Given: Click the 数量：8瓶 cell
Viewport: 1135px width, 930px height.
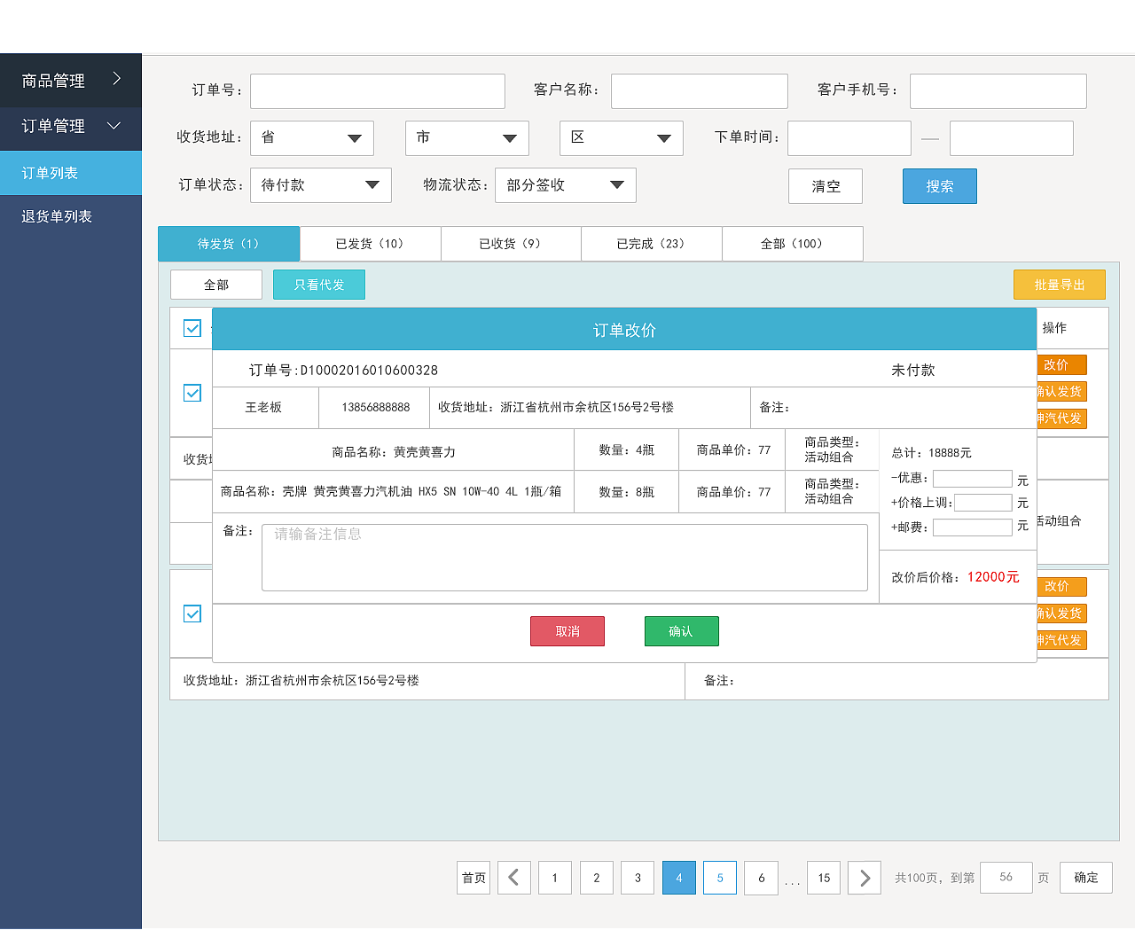Looking at the screenshot, I should click(627, 492).
